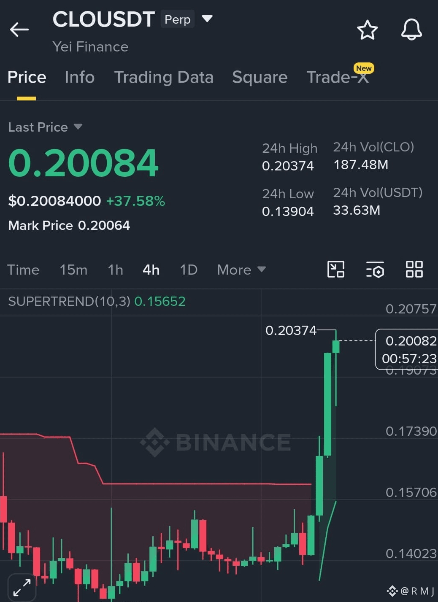Tap the 0.15706 price axis label
The image size is (438, 602).
point(411,492)
